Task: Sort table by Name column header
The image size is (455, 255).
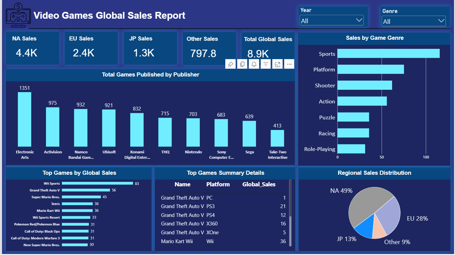Action: 182,184
